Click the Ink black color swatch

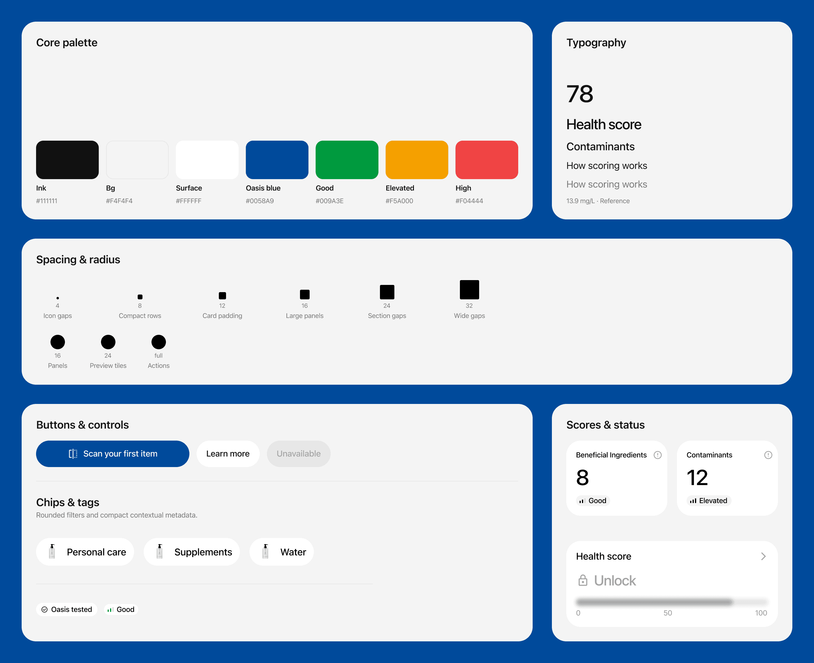coord(67,160)
